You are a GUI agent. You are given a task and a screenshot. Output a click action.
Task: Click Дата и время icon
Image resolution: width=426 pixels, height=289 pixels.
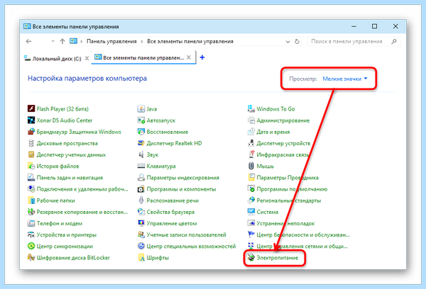[x=251, y=132]
